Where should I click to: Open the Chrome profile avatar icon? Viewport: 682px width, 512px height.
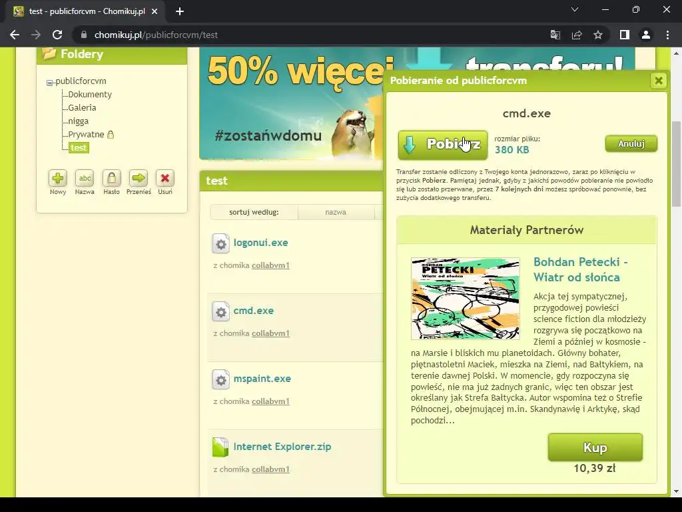(646, 35)
